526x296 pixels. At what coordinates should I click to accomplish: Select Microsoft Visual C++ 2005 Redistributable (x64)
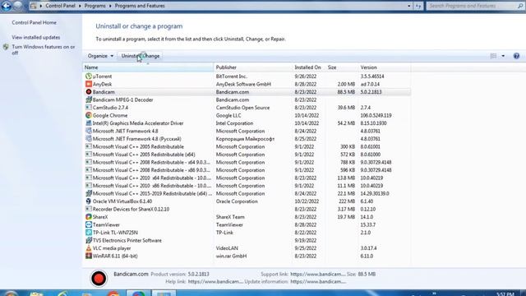click(247, 155)
